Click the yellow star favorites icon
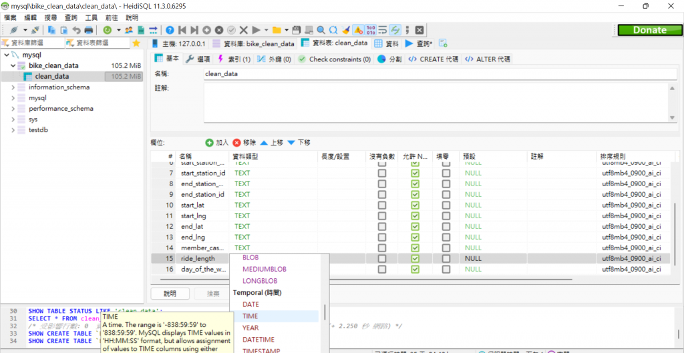 point(136,43)
